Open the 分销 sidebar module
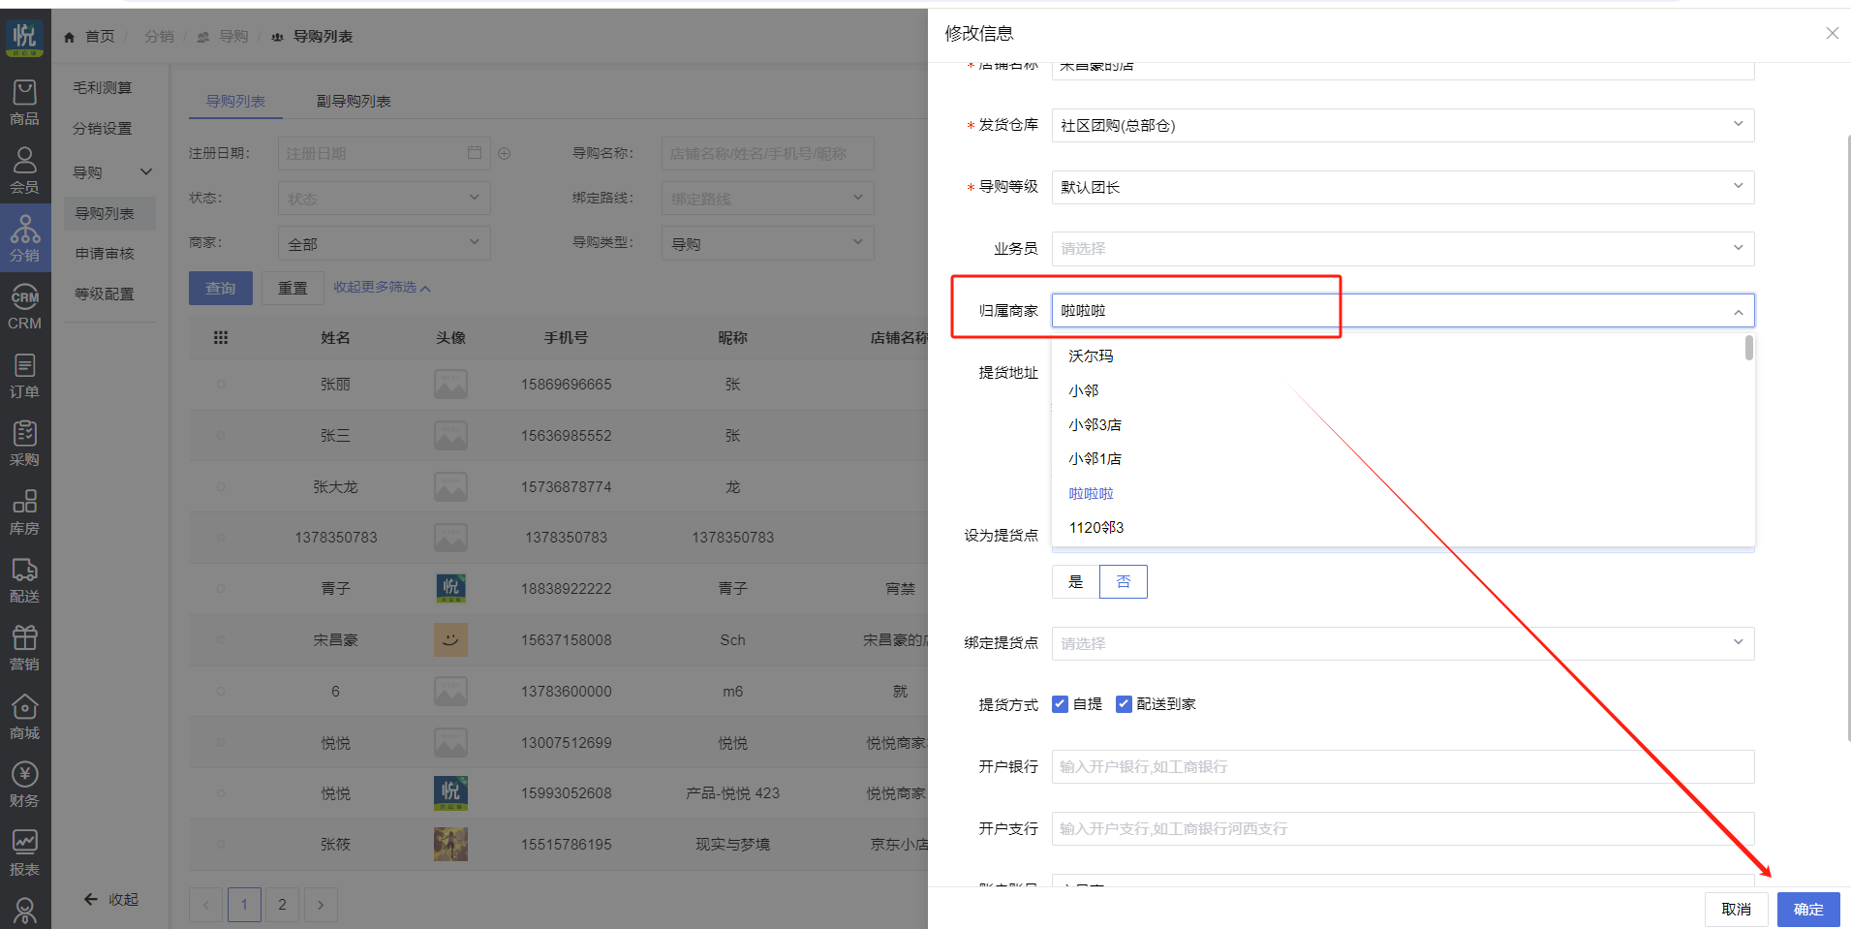Screen dimensions: 1851x929 (x=24, y=238)
